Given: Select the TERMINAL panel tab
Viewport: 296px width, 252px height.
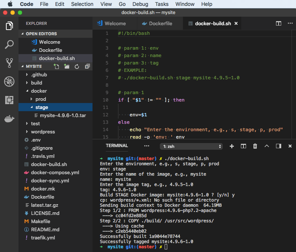Looking at the screenshot, I should coord(117,146).
